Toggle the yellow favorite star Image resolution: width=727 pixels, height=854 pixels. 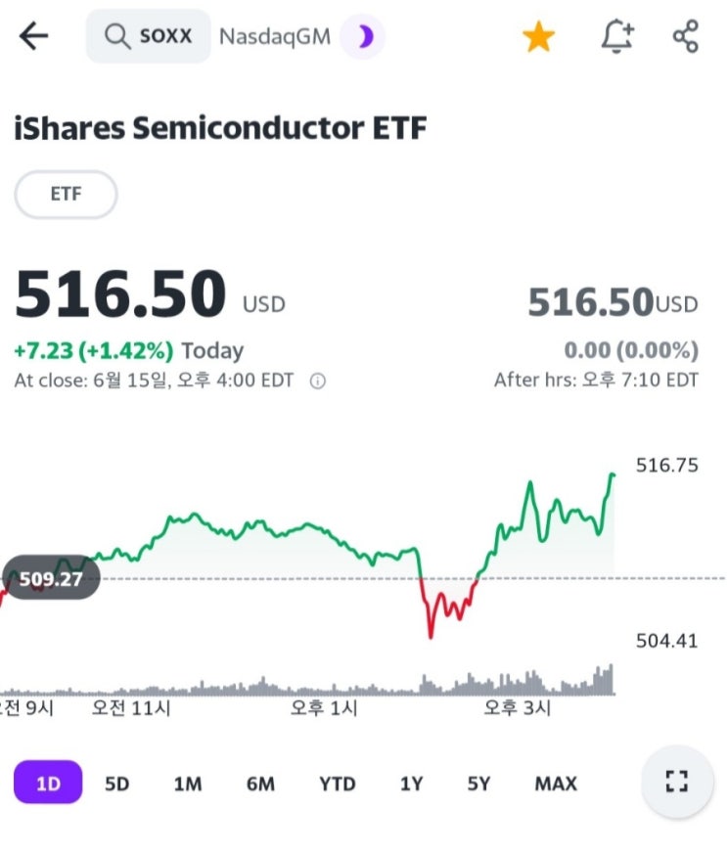(x=538, y=37)
